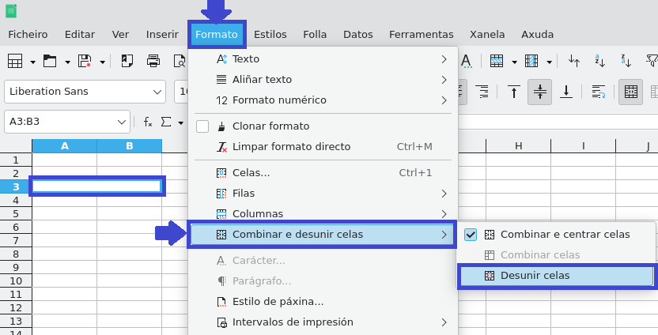Click the Sum sigma icon
The image size is (658, 335).
(x=166, y=122)
